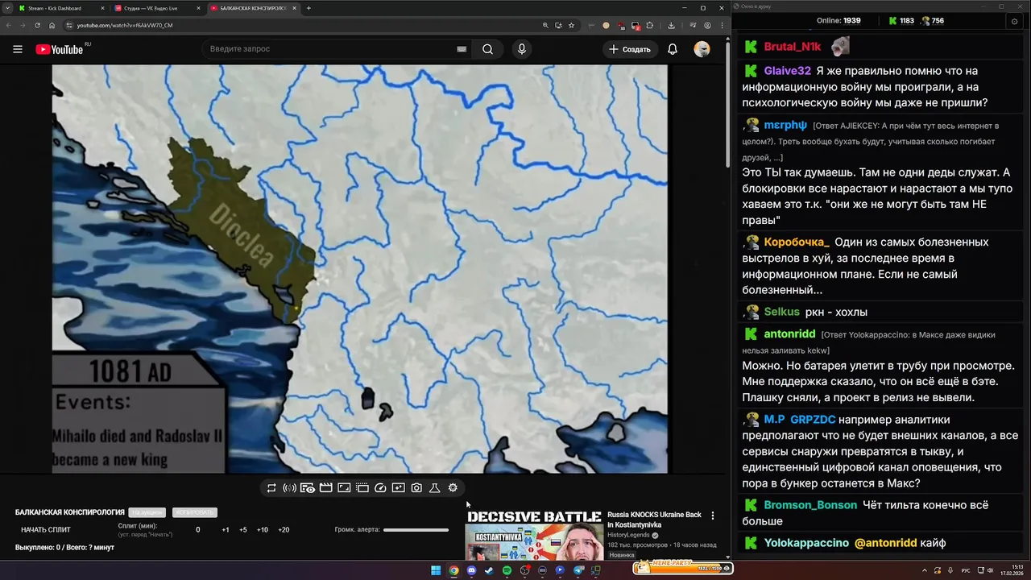The image size is (1031, 580).
Task: Click the browser home icon
Action: tap(52, 25)
